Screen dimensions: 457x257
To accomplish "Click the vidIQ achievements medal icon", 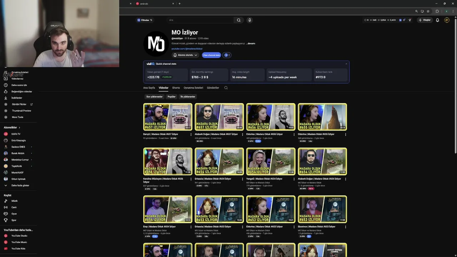I will (x=410, y=20).
